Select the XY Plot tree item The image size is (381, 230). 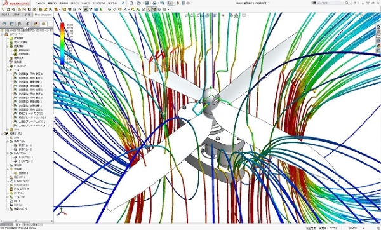[17, 193]
